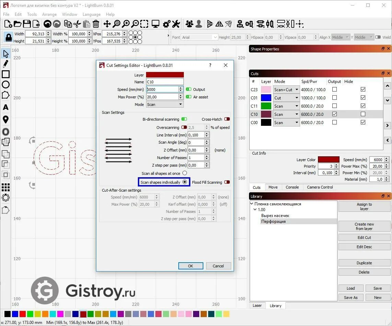This screenshot has width=392, height=326.
Task: Click the Group shapes icon
Action: pyautogui.click(x=190, y=24)
